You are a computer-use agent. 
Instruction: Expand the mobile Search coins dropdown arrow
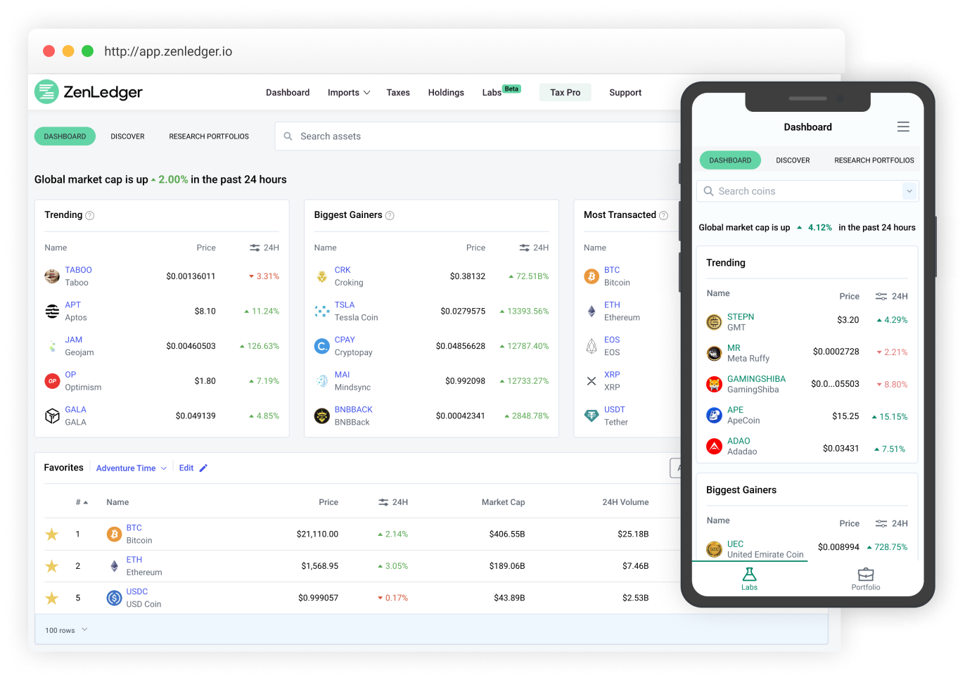[x=909, y=191]
